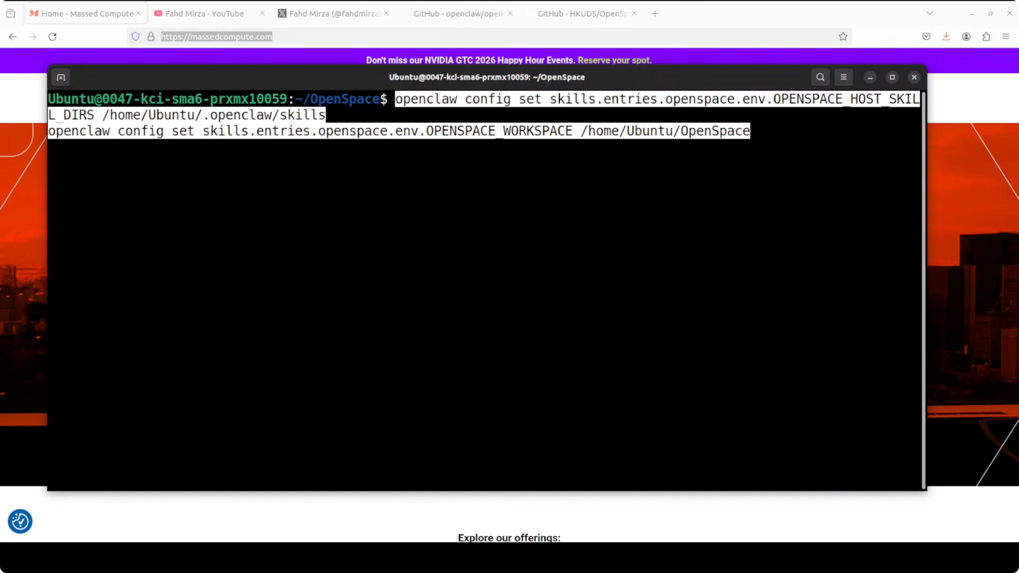Open the Firefox application menu
1019x573 pixels.
tap(1006, 37)
